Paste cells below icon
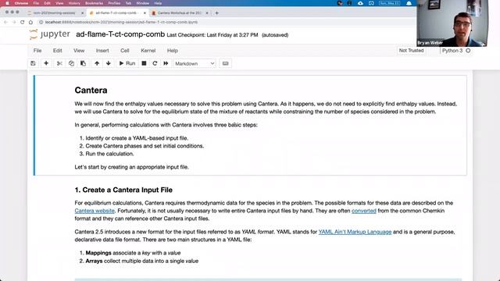This screenshot has width=500, height=281. pos(83,63)
